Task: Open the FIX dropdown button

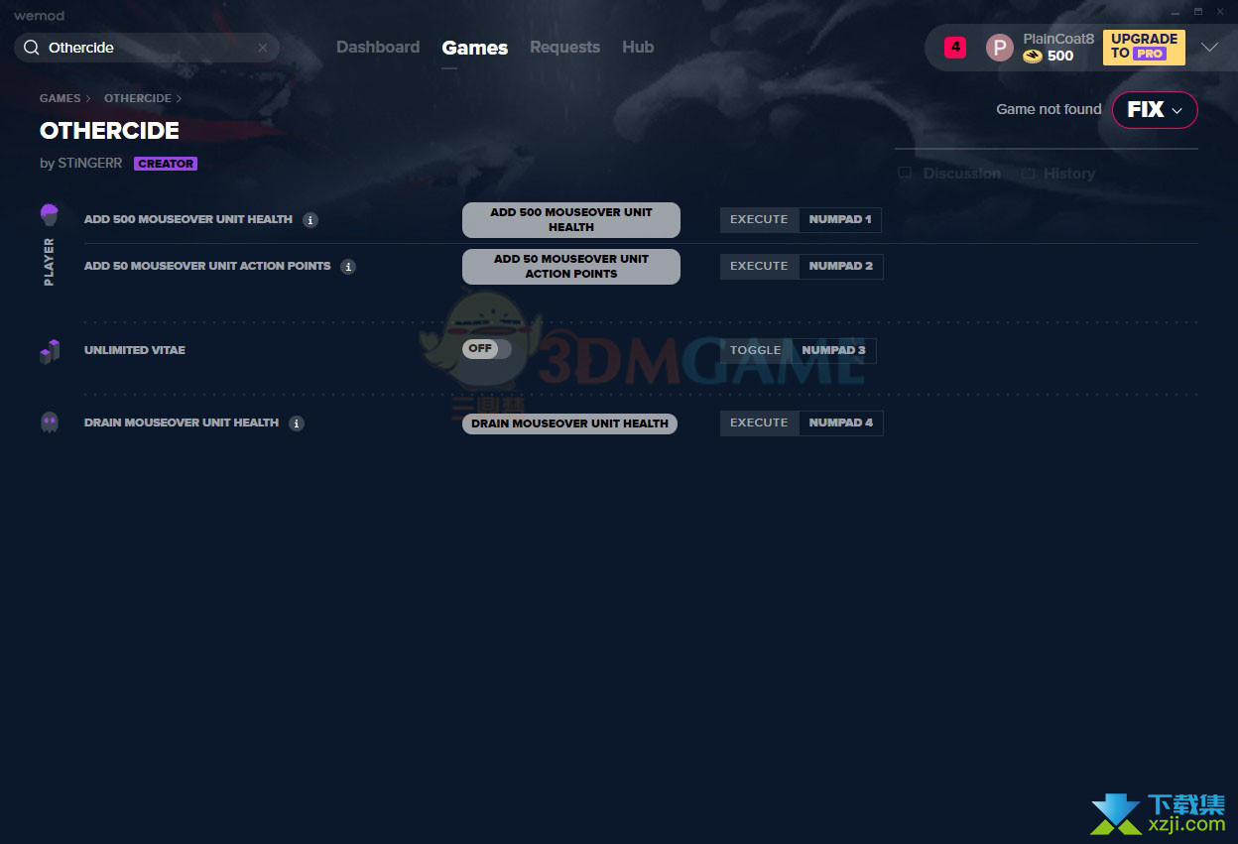Action: click(1155, 110)
